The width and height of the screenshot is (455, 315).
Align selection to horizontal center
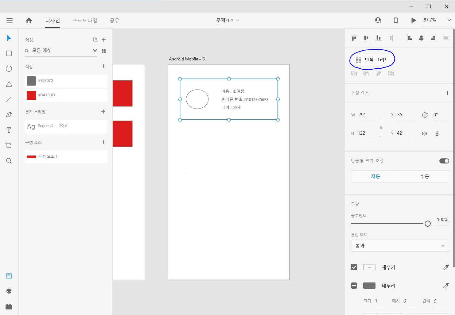coord(422,38)
